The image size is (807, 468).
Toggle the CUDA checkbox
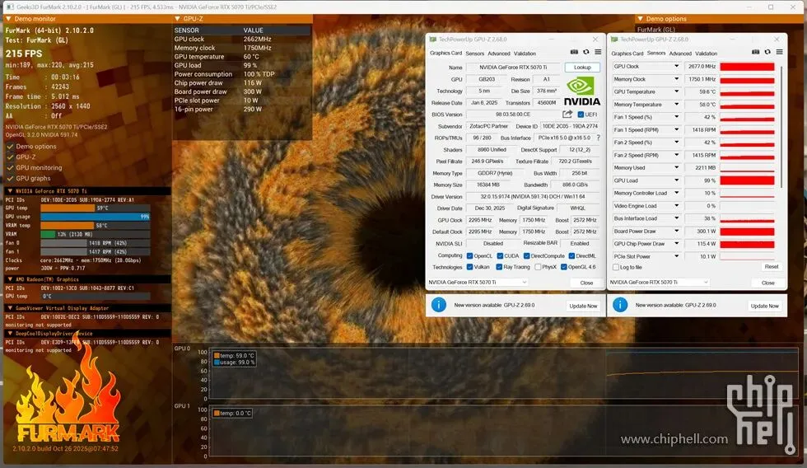click(x=500, y=256)
